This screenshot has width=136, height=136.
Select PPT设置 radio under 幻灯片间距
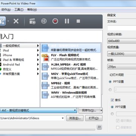(110, 82)
